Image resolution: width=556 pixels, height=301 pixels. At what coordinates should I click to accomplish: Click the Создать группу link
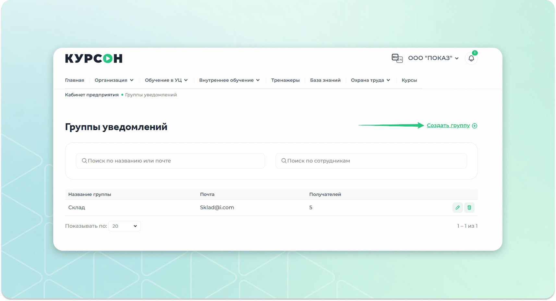pos(448,126)
